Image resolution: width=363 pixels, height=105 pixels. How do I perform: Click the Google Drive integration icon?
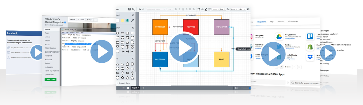point(279,37)
